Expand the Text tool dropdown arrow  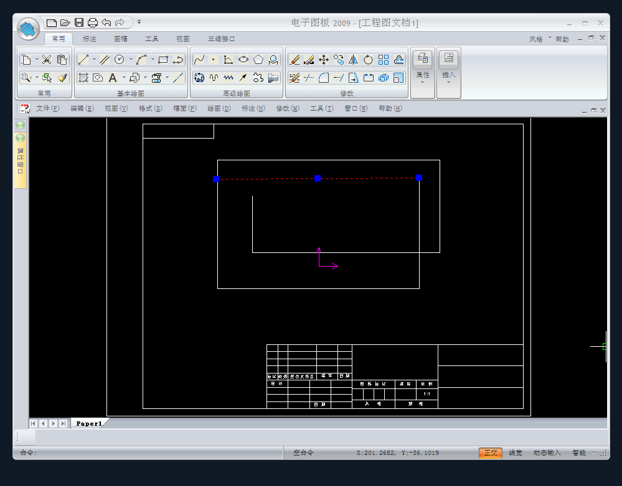pos(124,78)
